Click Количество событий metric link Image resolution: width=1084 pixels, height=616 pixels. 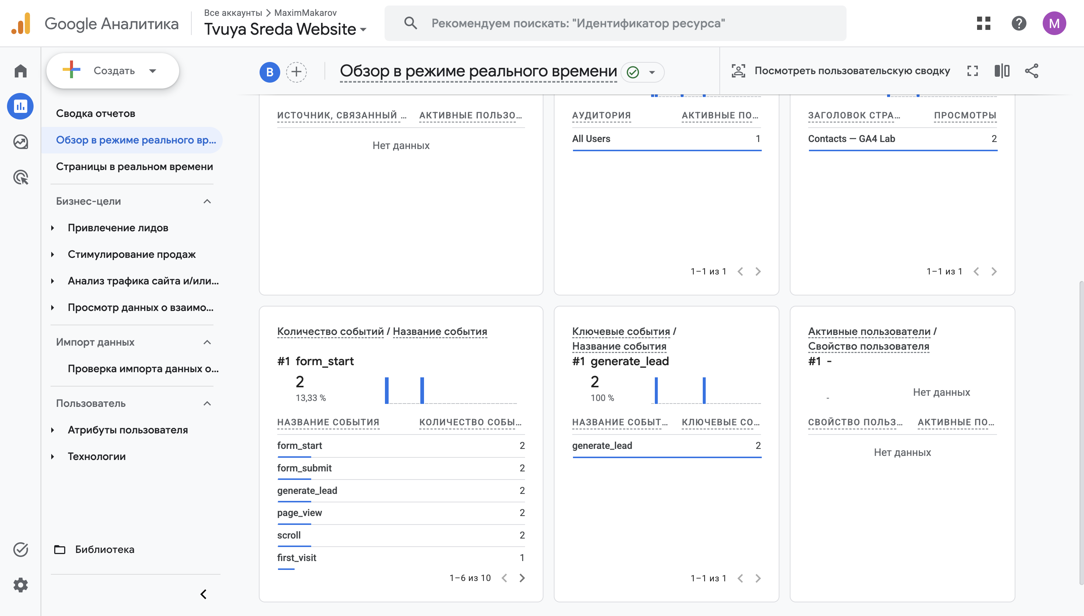pos(330,331)
